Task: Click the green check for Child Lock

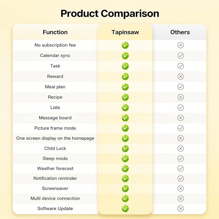Action: [125, 148]
